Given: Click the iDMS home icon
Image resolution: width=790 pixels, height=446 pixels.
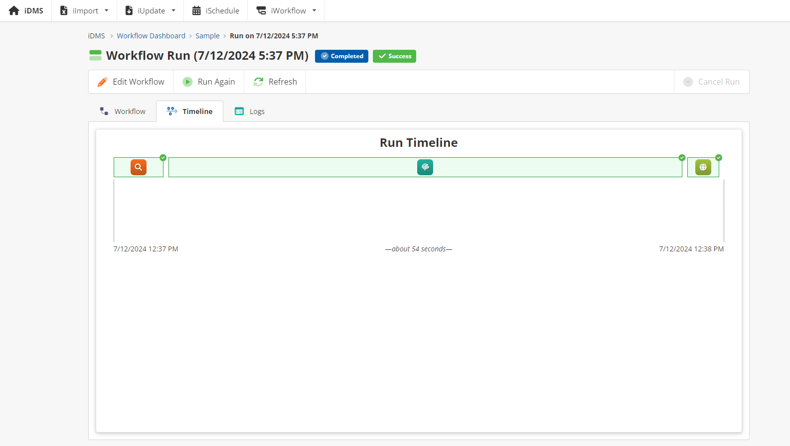Looking at the screenshot, I should [x=14, y=10].
